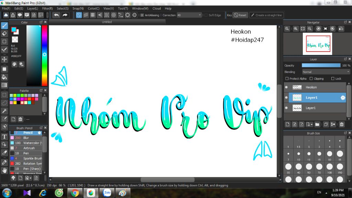The image size is (352, 198).
Task: Add a layer folder
Action: (x=317, y=124)
